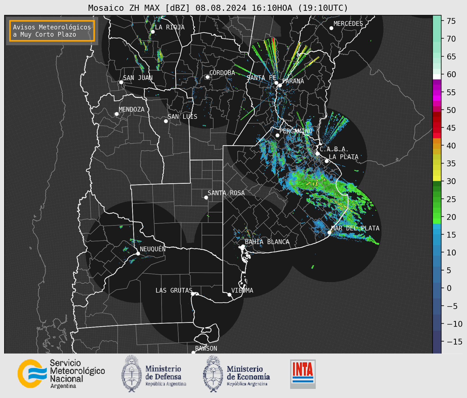
Task: Click the Bahía Blanca marker dot
Action: point(243,246)
